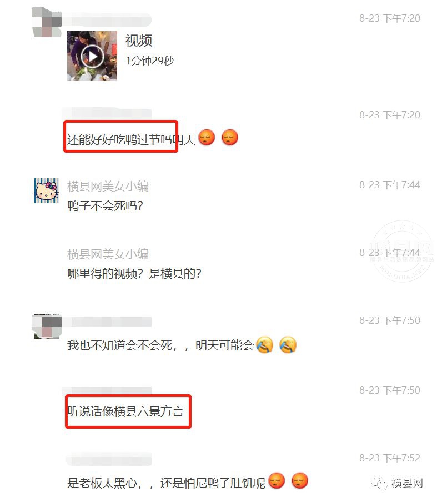Click the last angry emoji after 鸭子肚饥呢
This screenshot has height=502, width=437.
click(300, 480)
